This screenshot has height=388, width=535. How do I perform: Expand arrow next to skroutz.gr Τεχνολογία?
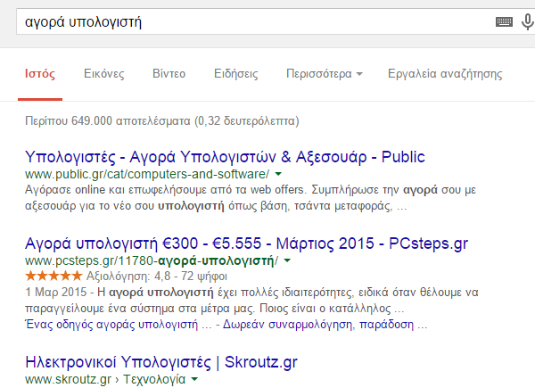click(194, 379)
